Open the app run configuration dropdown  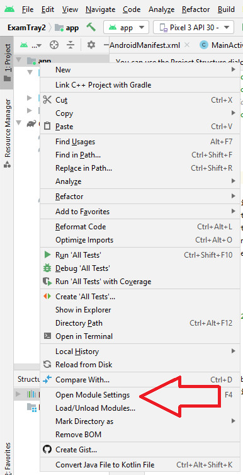[126, 28]
